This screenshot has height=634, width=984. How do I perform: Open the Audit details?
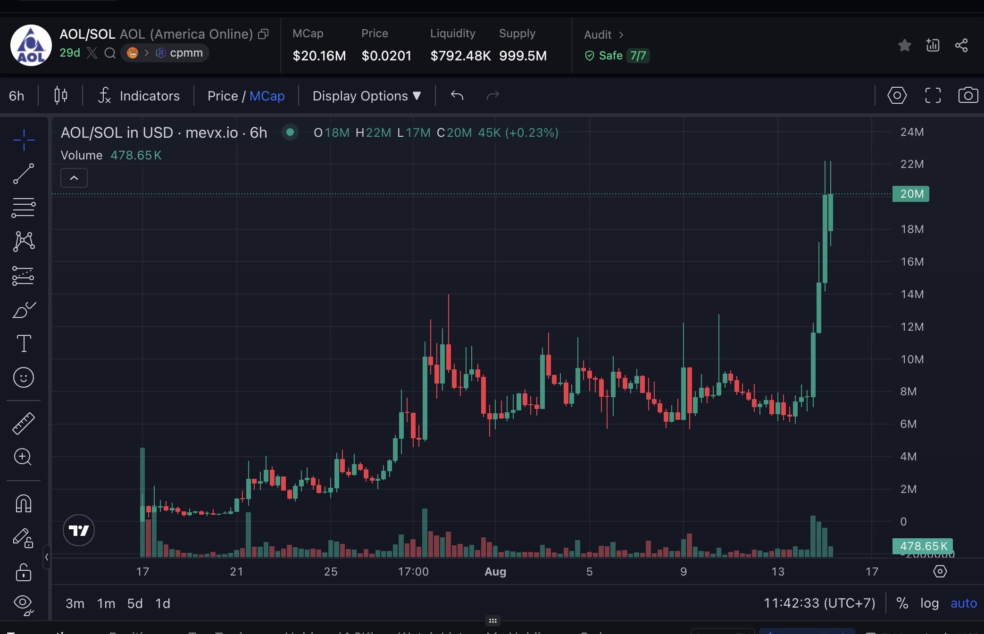click(604, 35)
